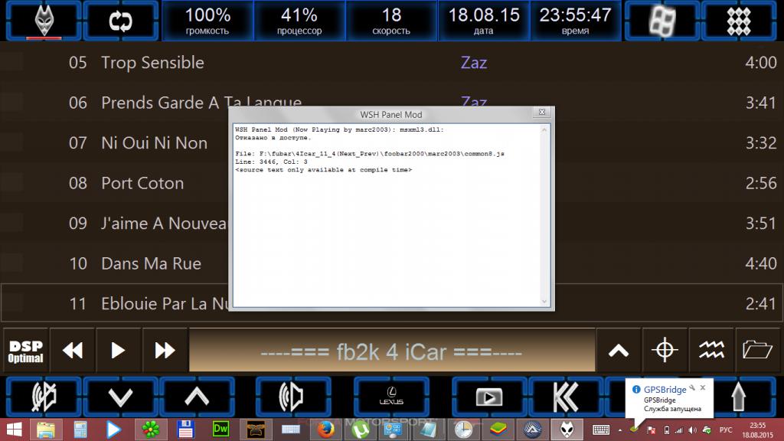This screenshot has width=784, height=441.
Task: Click the foobar2000 alien head icon
Action: tap(43, 21)
